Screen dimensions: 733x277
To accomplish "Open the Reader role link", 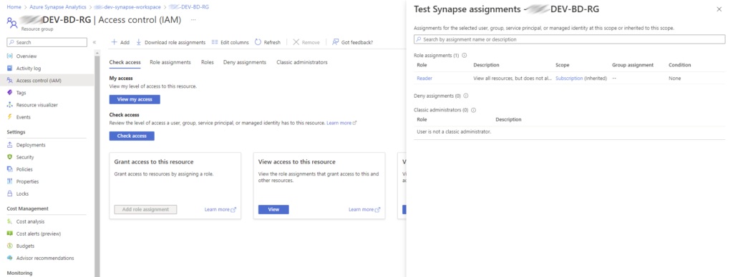I will coord(424,79).
